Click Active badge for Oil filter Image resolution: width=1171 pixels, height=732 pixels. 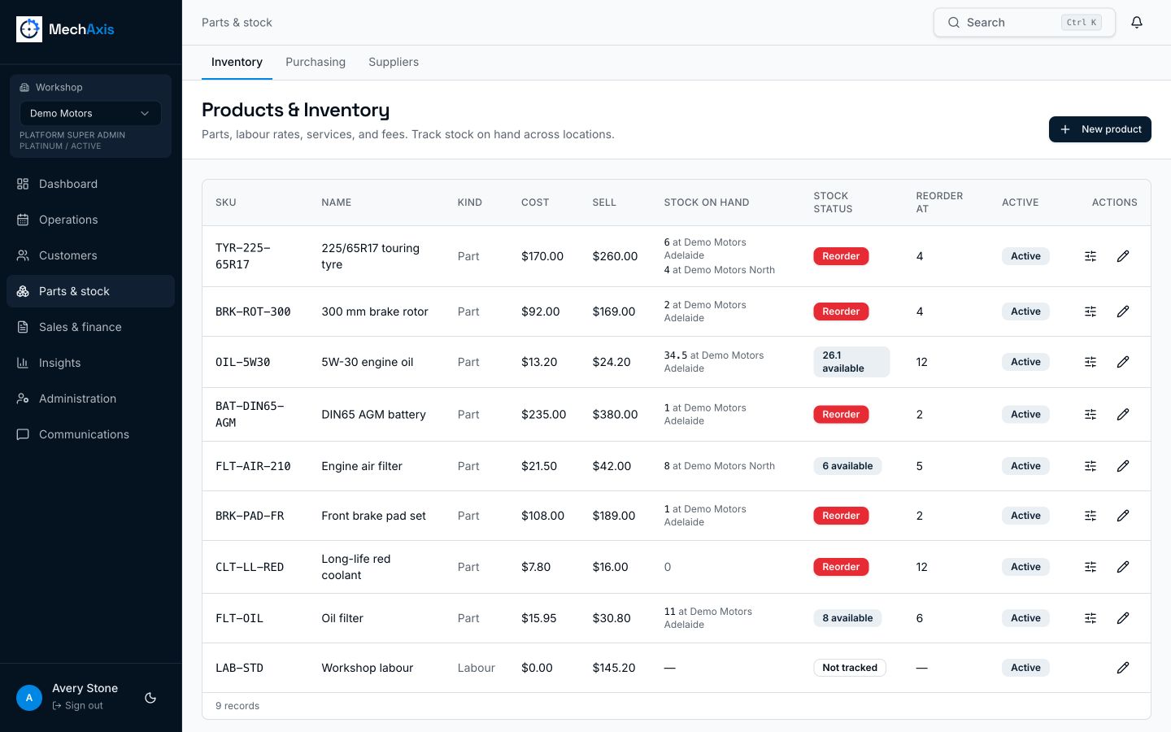(1025, 618)
